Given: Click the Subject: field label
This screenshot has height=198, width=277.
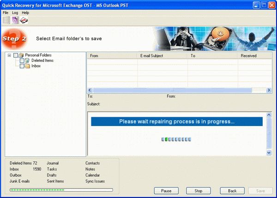Looking at the screenshot, I should (94, 104).
